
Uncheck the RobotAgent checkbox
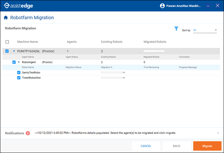[x=14, y=62]
